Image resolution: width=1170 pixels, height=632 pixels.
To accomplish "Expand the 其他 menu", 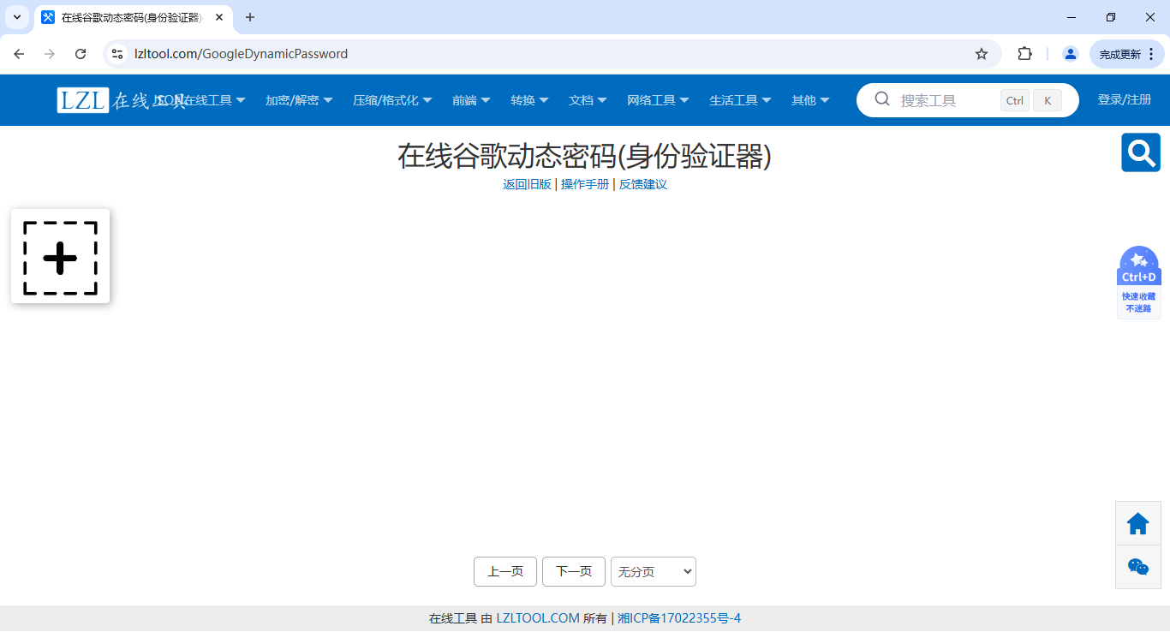I will coord(810,100).
